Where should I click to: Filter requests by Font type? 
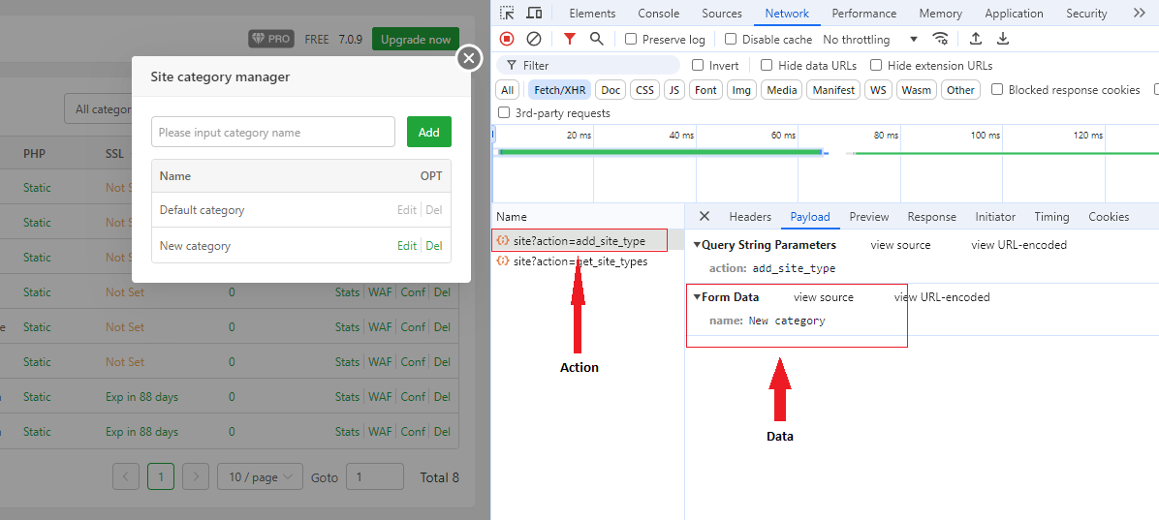705,90
